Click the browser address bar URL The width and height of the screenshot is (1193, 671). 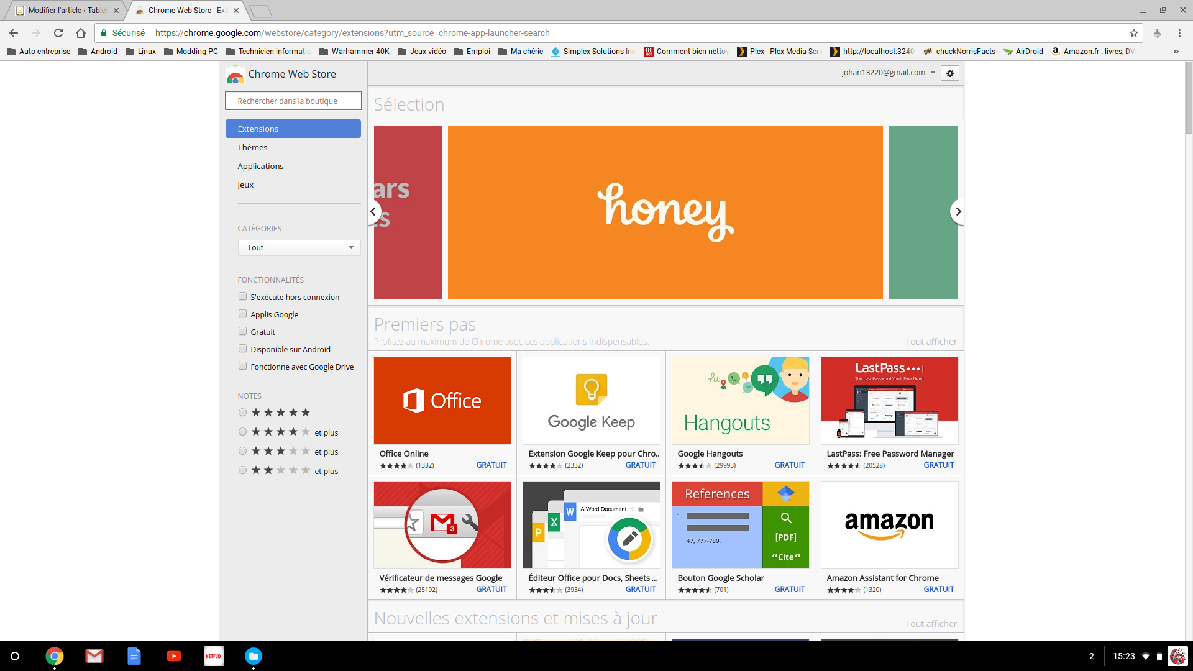(x=352, y=33)
